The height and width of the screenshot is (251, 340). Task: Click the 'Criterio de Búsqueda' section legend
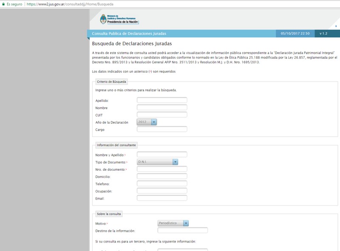point(111,82)
